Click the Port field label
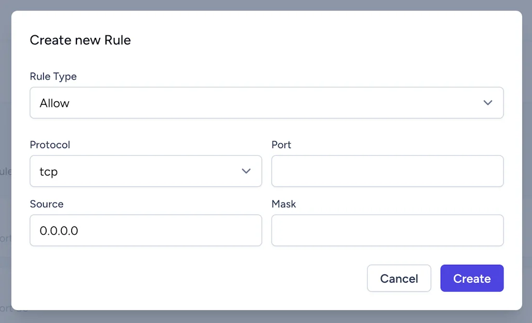 coord(281,145)
